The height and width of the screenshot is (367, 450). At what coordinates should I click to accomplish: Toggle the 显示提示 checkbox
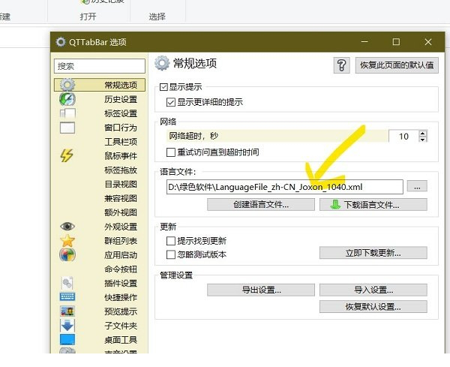pyautogui.click(x=163, y=87)
